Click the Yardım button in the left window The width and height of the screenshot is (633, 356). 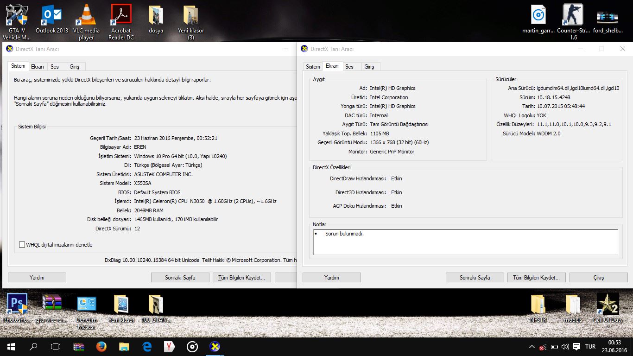point(37,278)
